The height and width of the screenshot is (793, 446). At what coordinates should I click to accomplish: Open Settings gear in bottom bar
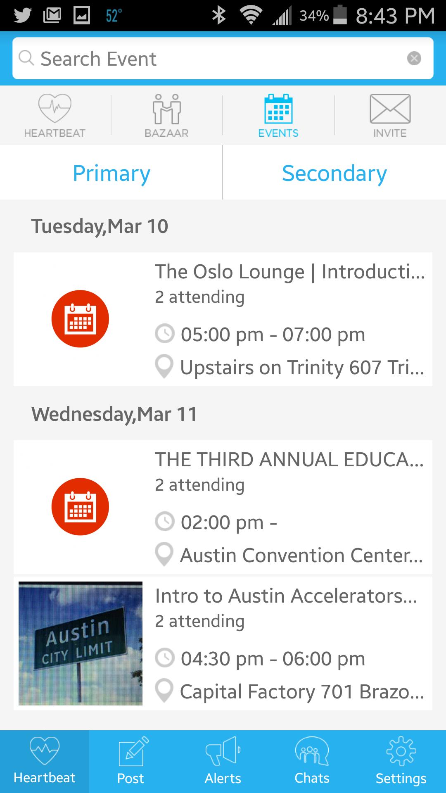click(401, 762)
